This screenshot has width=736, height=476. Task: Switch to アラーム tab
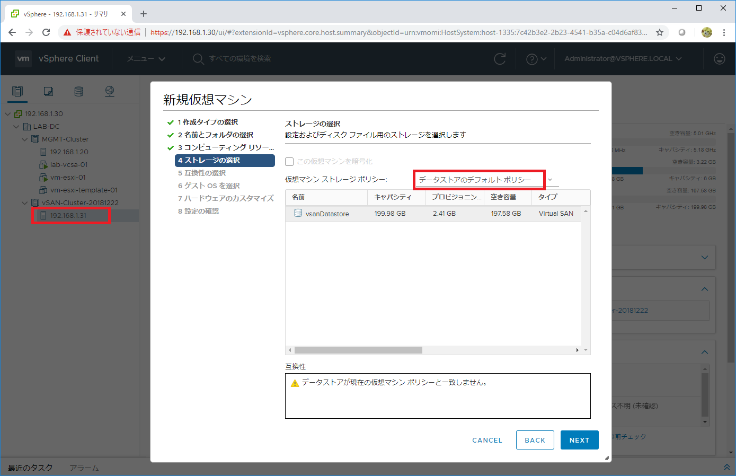click(x=84, y=468)
